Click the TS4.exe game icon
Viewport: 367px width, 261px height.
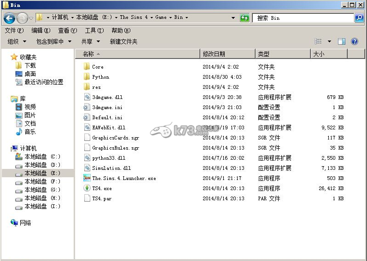point(87,188)
